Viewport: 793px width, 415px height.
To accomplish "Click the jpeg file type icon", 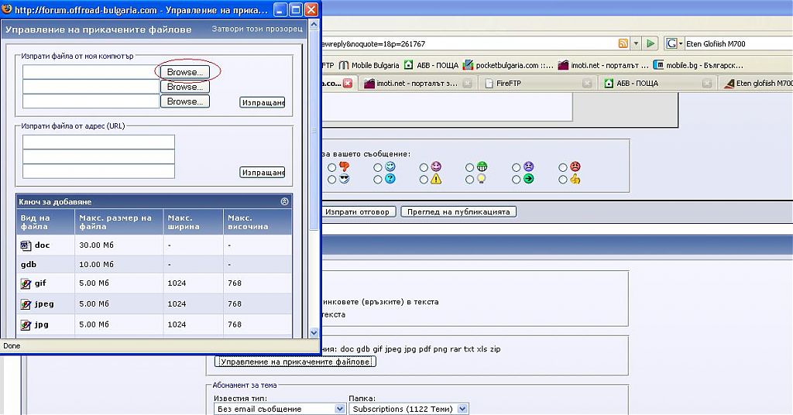I will point(26,304).
